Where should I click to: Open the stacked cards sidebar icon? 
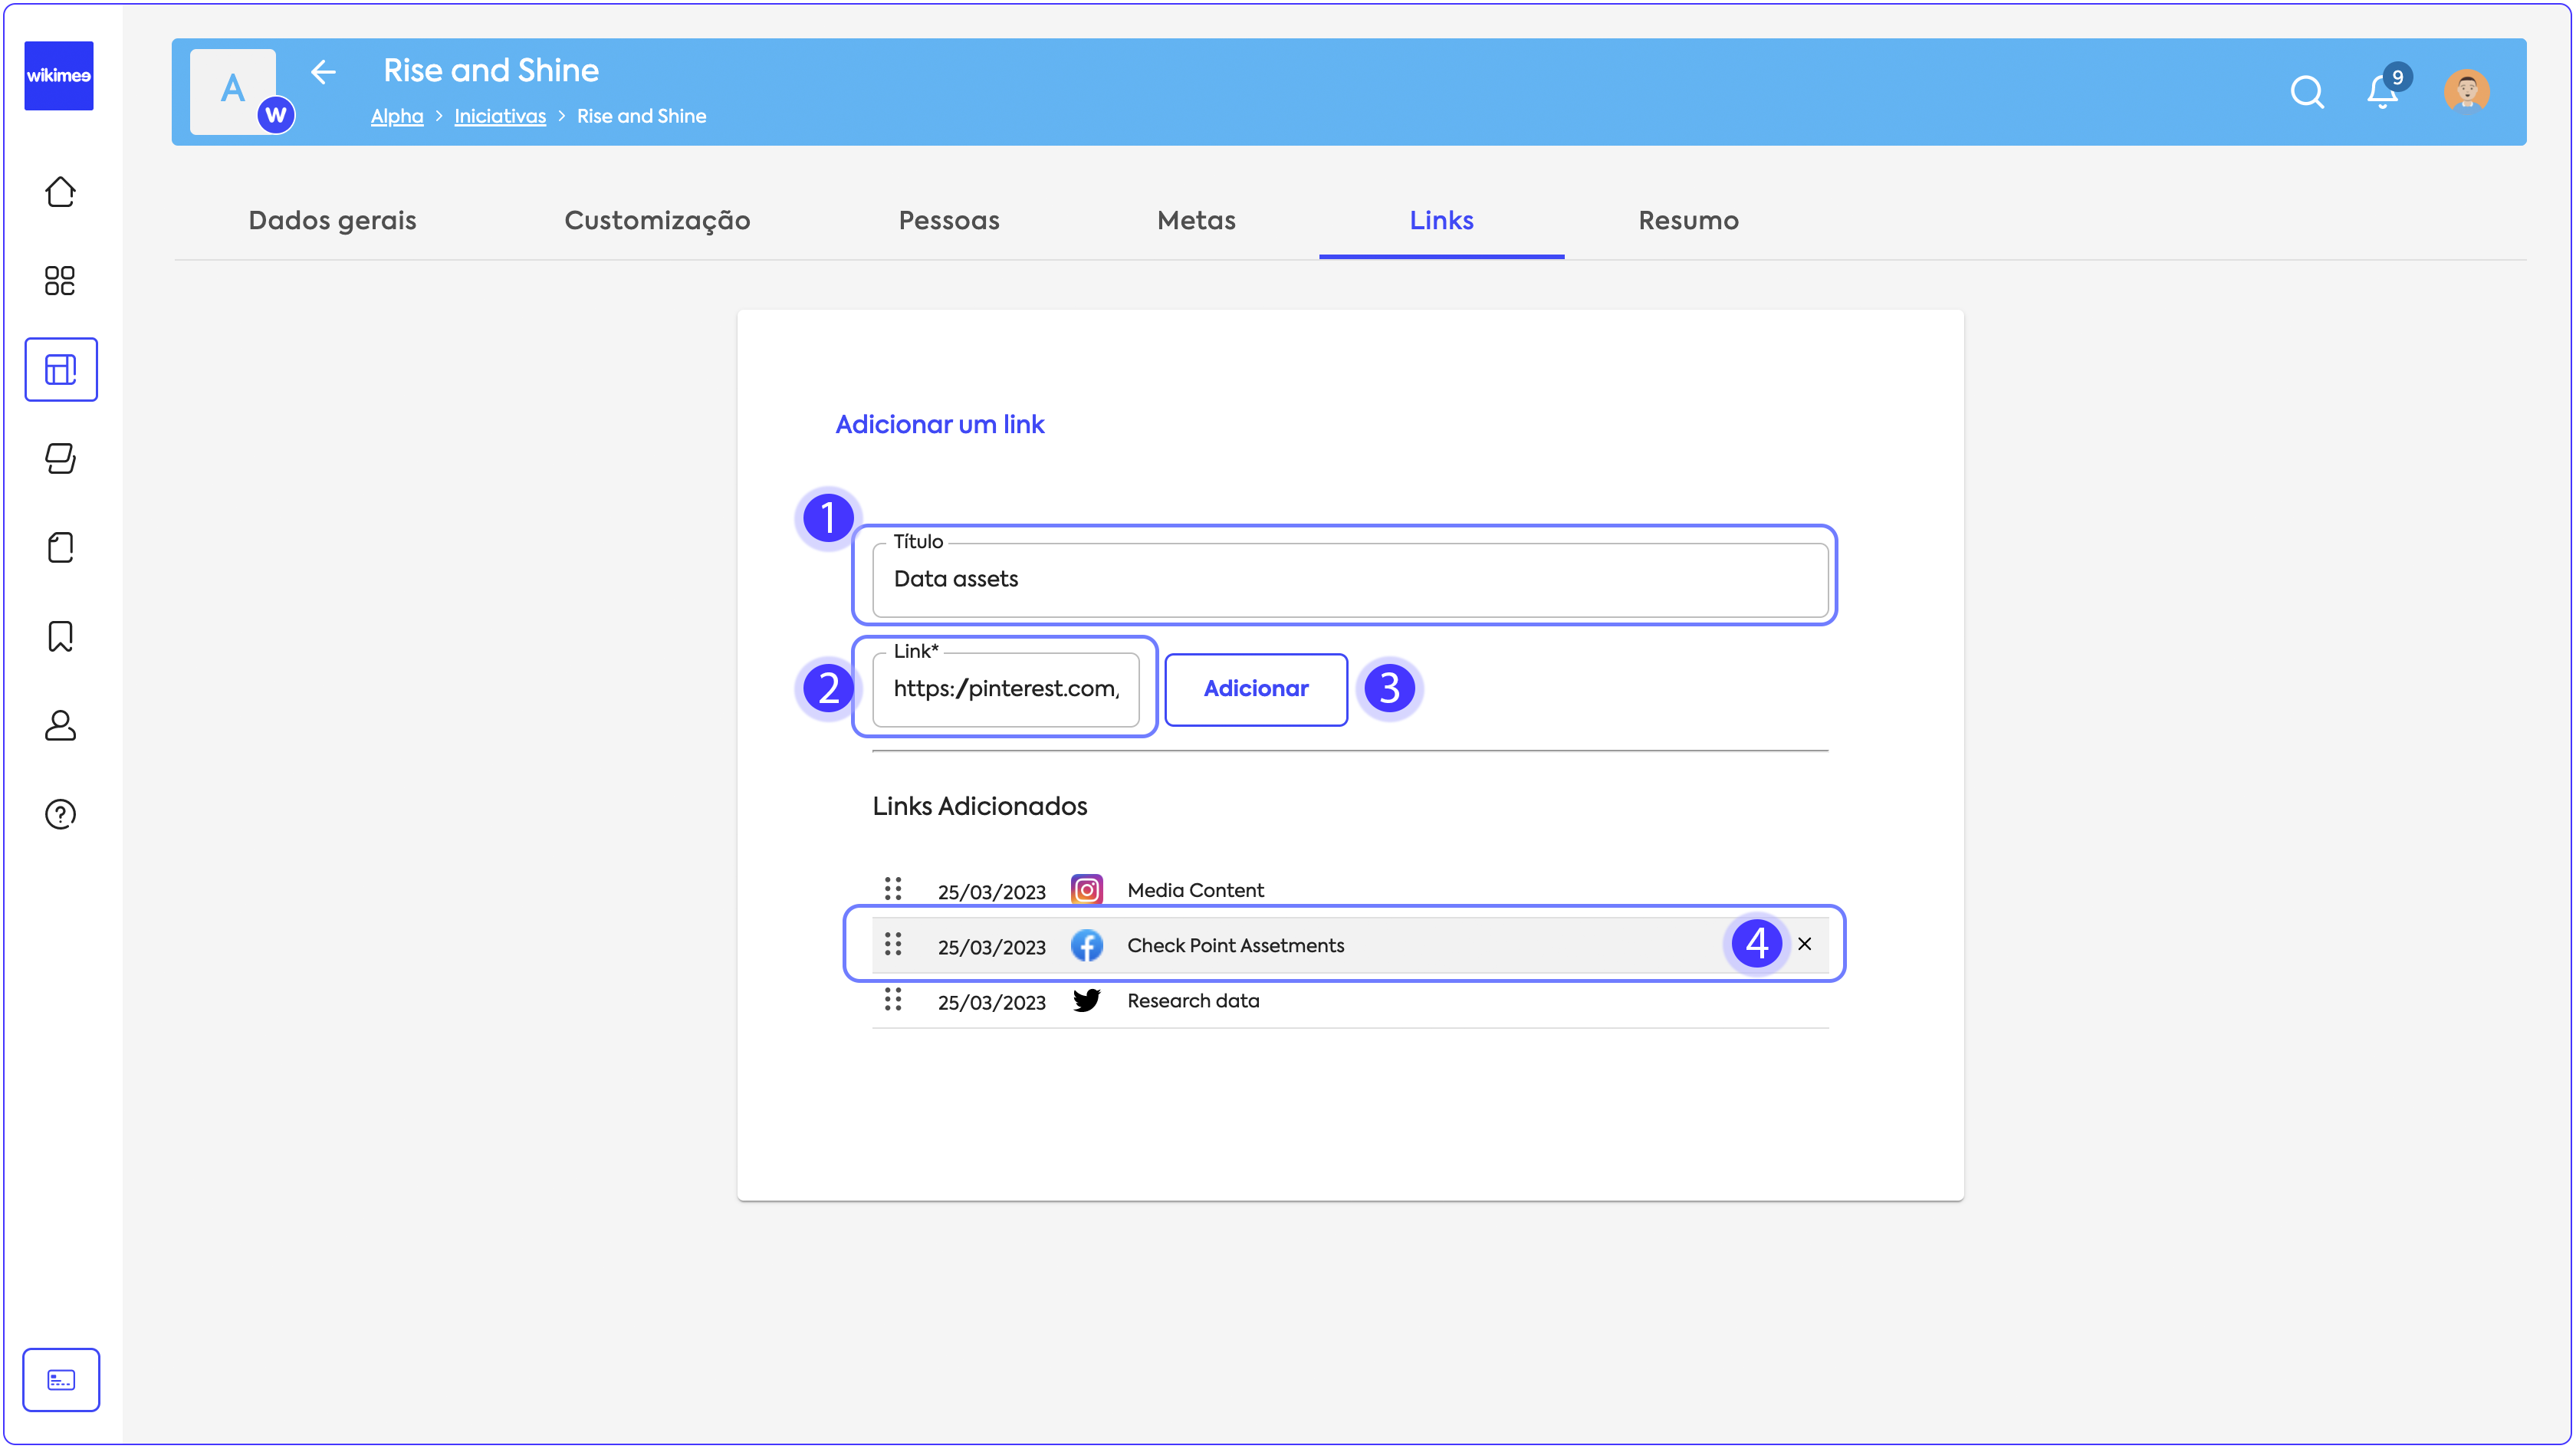point(60,458)
